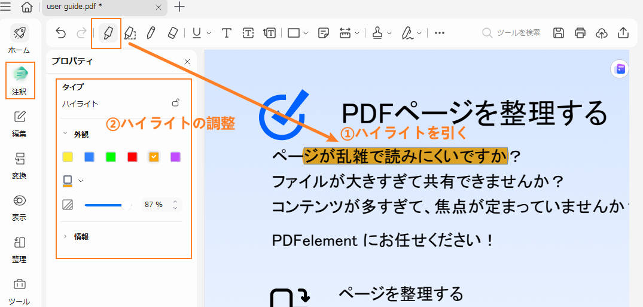Choose the checked orange highlight color
This screenshot has height=307, width=643.
pyautogui.click(x=154, y=157)
